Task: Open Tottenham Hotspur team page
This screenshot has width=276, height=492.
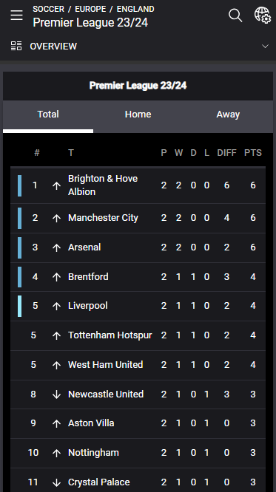Action: [x=110, y=335]
